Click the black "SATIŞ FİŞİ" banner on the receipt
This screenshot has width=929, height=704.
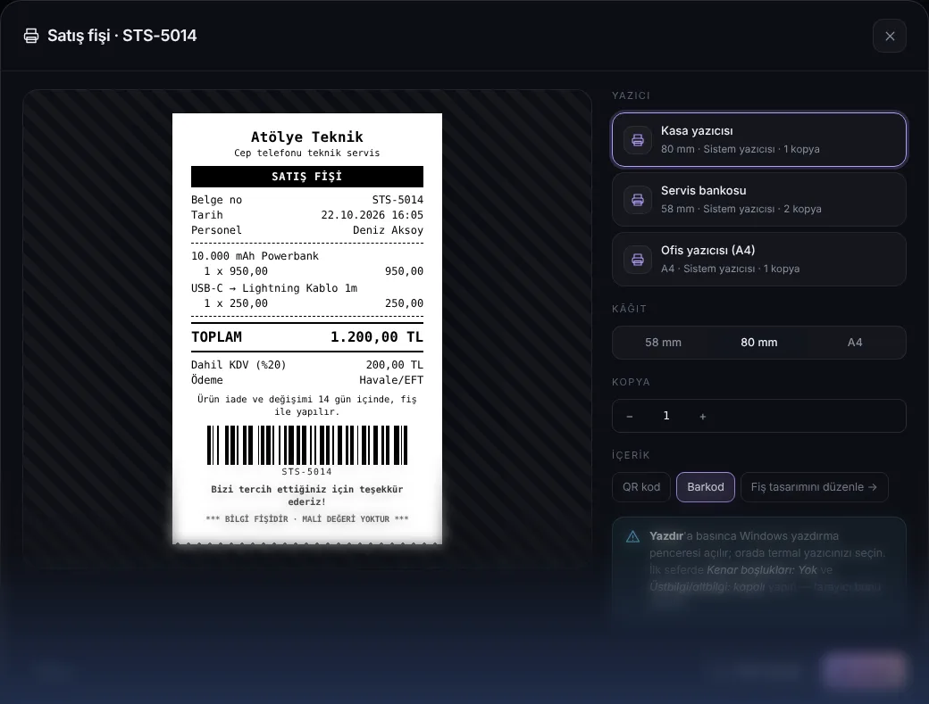click(x=307, y=177)
